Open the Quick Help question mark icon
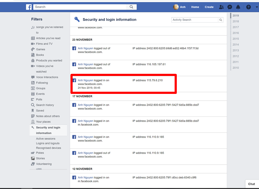The image size is (259, 189). 248,7
